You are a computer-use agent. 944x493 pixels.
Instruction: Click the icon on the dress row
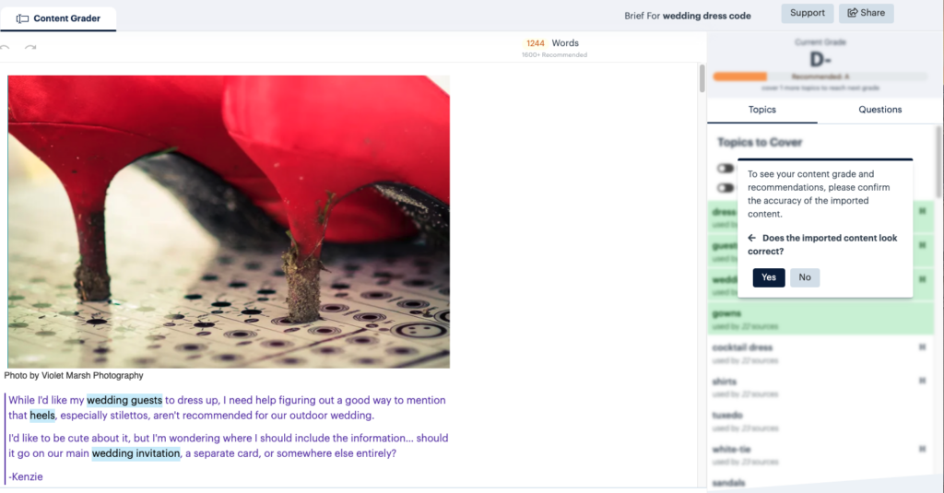(x=922, y=211)
